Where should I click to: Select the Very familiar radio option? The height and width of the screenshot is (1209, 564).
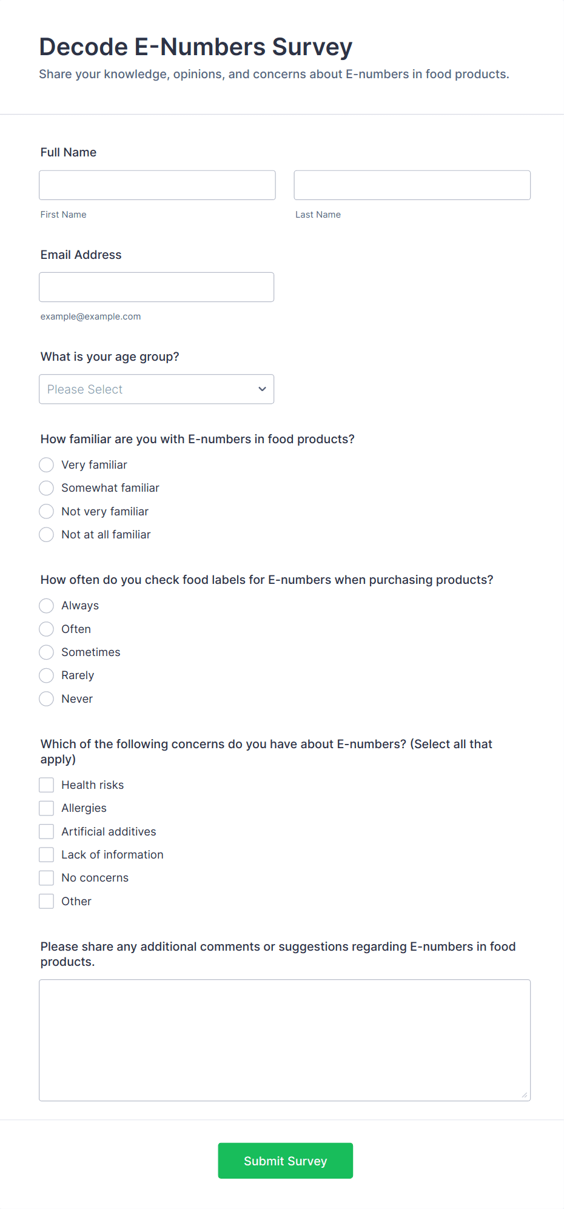[47, 465]
